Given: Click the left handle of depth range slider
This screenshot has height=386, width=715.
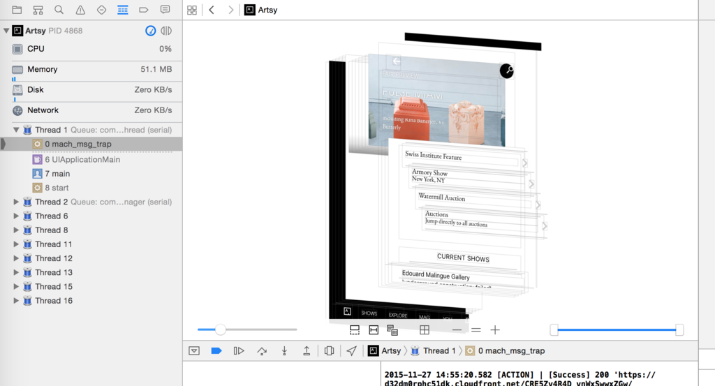Looking at the screenshot, I should 554,330.
